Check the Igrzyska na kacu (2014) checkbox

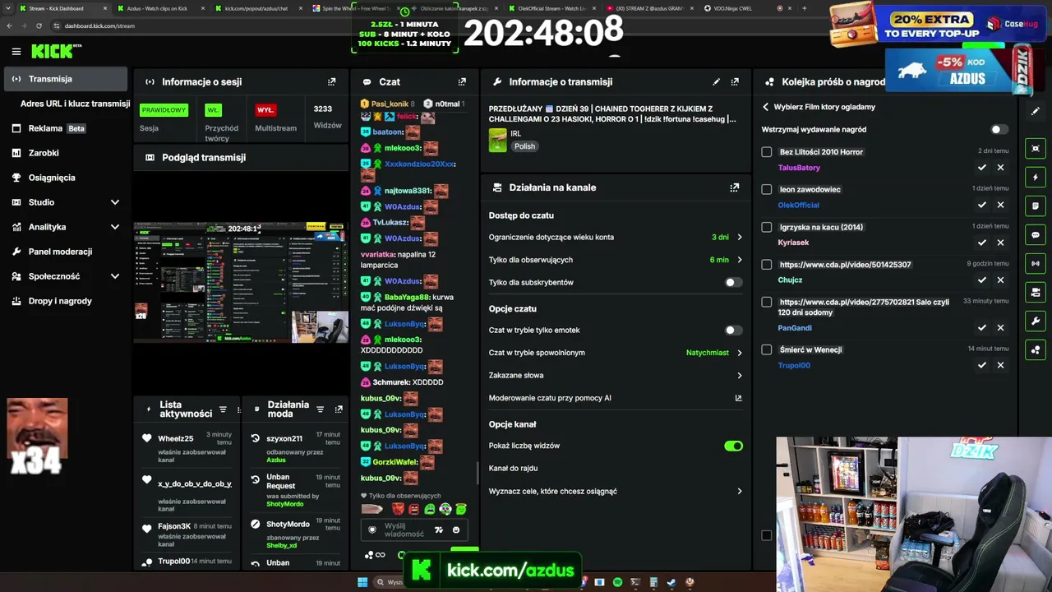pos(767,227)
